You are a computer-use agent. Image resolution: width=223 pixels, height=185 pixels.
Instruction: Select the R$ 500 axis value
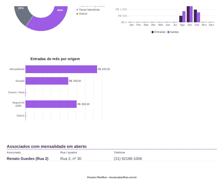[122, 16]
